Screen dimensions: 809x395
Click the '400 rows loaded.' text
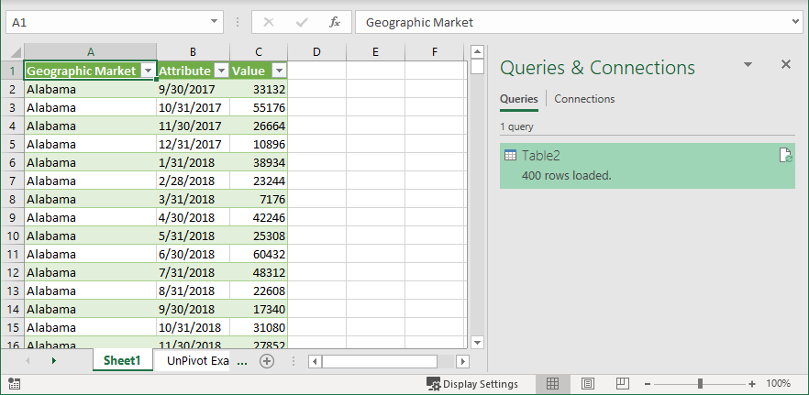point(567,175)
